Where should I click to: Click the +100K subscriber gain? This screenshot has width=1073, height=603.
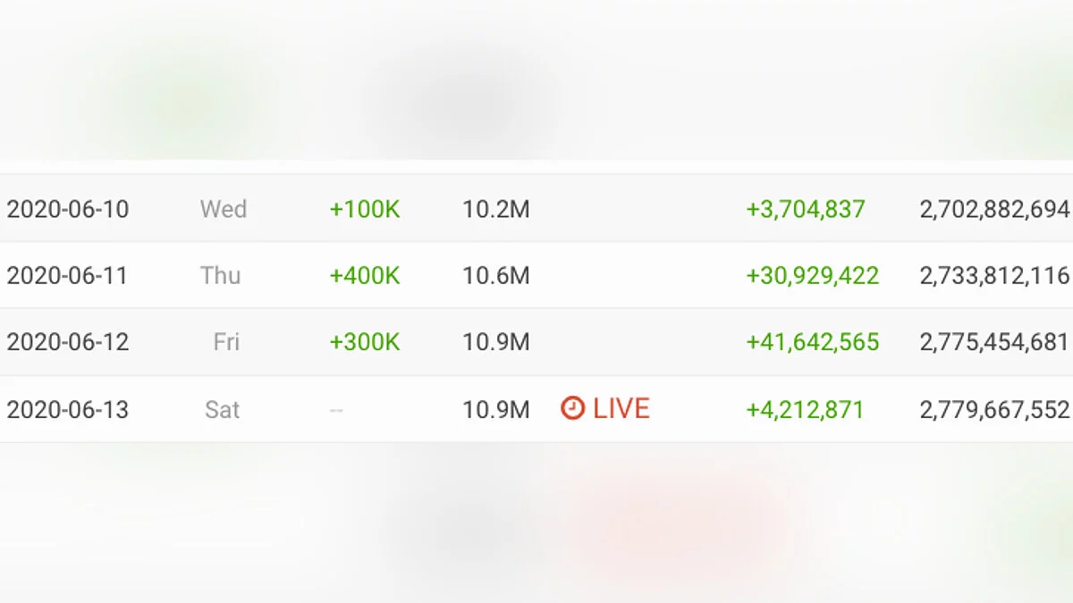365,209
